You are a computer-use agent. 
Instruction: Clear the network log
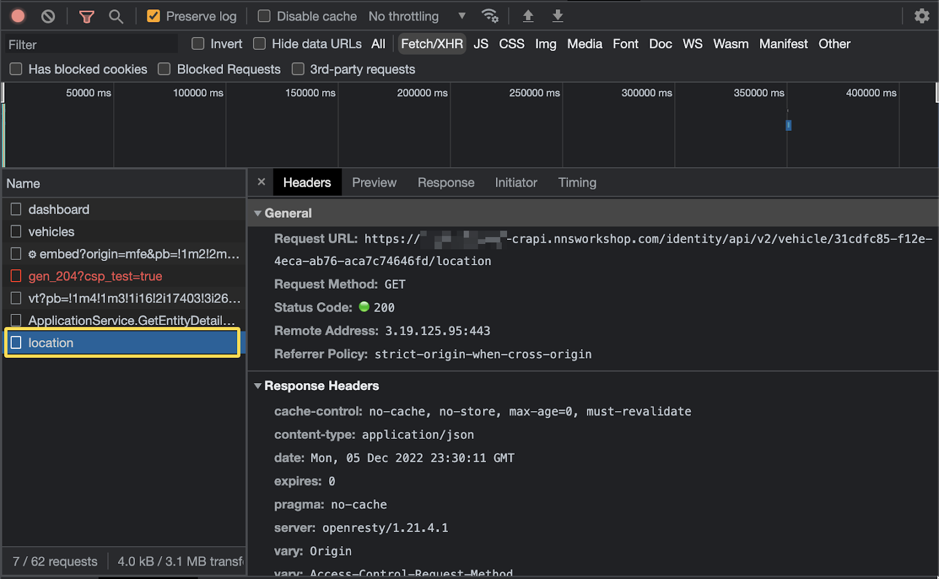click(48, 16)
